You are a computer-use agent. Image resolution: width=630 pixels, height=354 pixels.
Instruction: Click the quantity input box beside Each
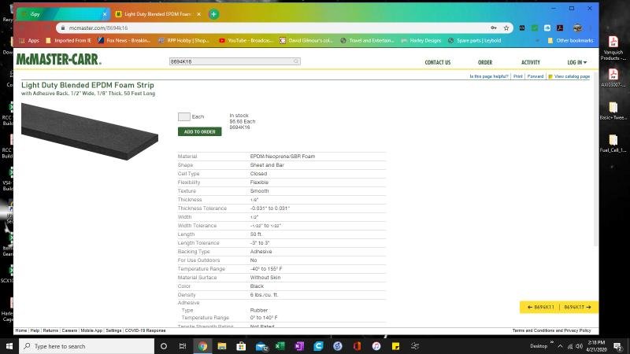(x=184, y=116)
